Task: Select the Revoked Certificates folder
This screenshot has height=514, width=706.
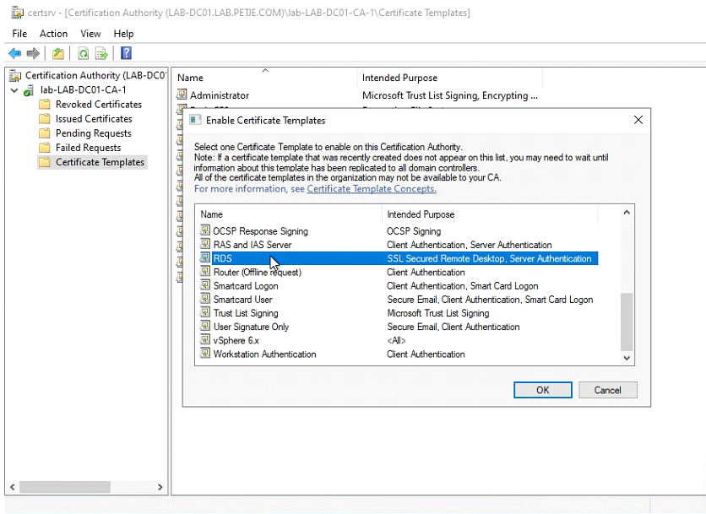Action: (98, 105)
